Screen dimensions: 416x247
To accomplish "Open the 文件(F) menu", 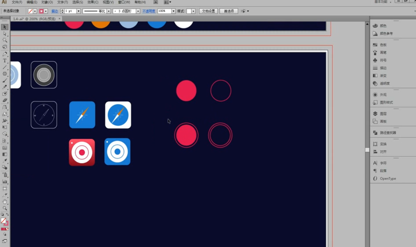I will (17, 2).
